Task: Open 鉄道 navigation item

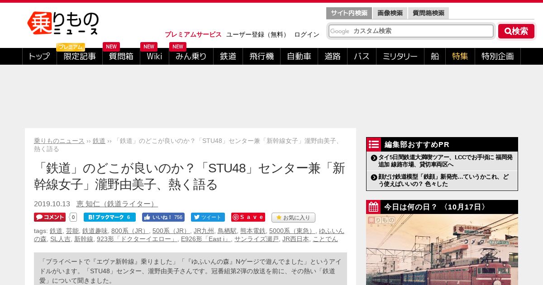Action: click(228, 56)
